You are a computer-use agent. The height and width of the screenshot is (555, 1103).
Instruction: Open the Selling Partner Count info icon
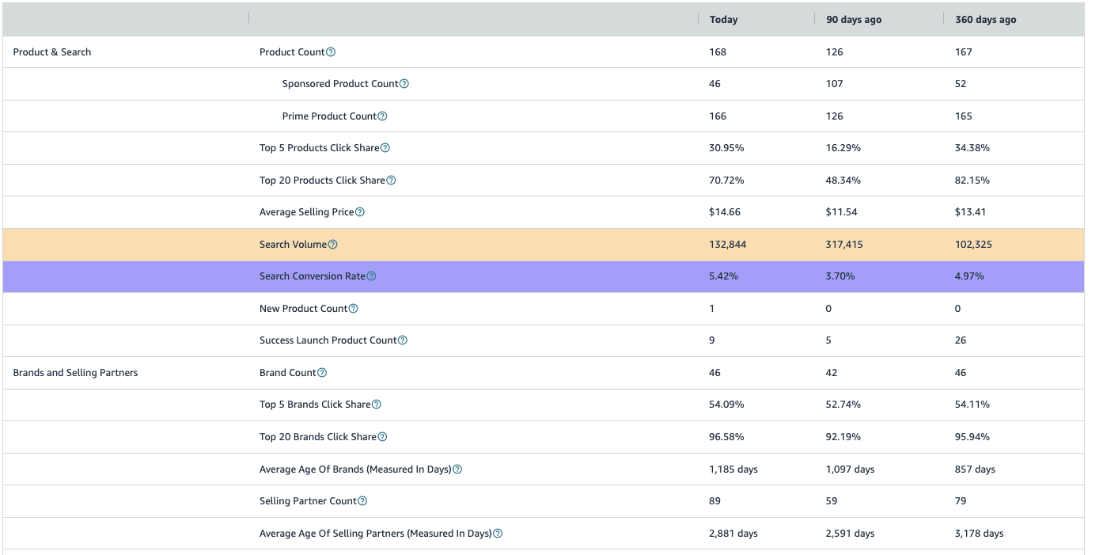click(x=362, y=501)
